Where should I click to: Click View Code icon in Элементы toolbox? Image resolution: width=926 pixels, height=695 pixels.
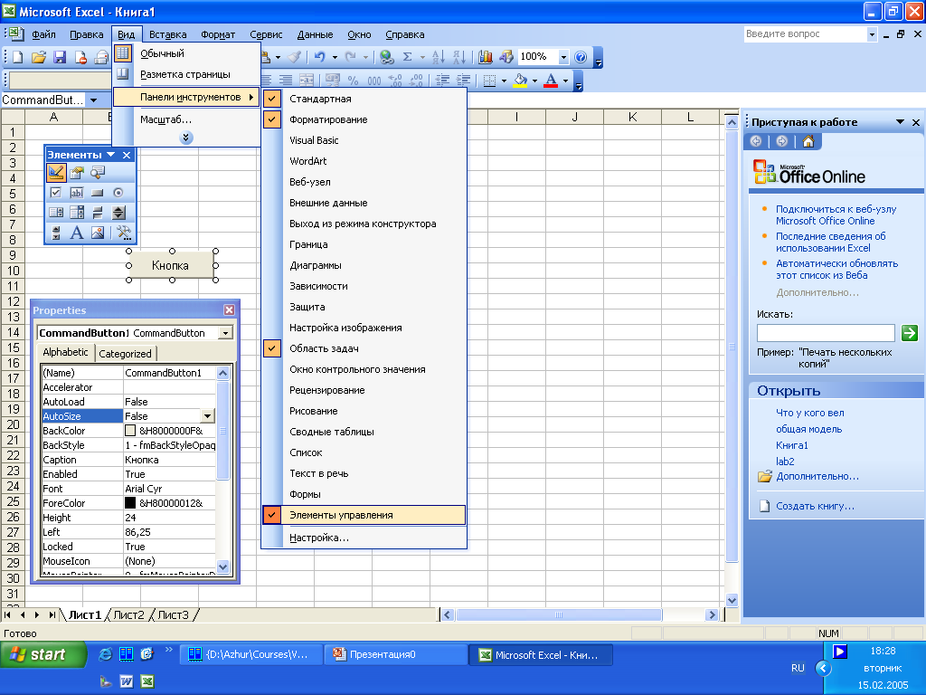click(x=98, y=173)
